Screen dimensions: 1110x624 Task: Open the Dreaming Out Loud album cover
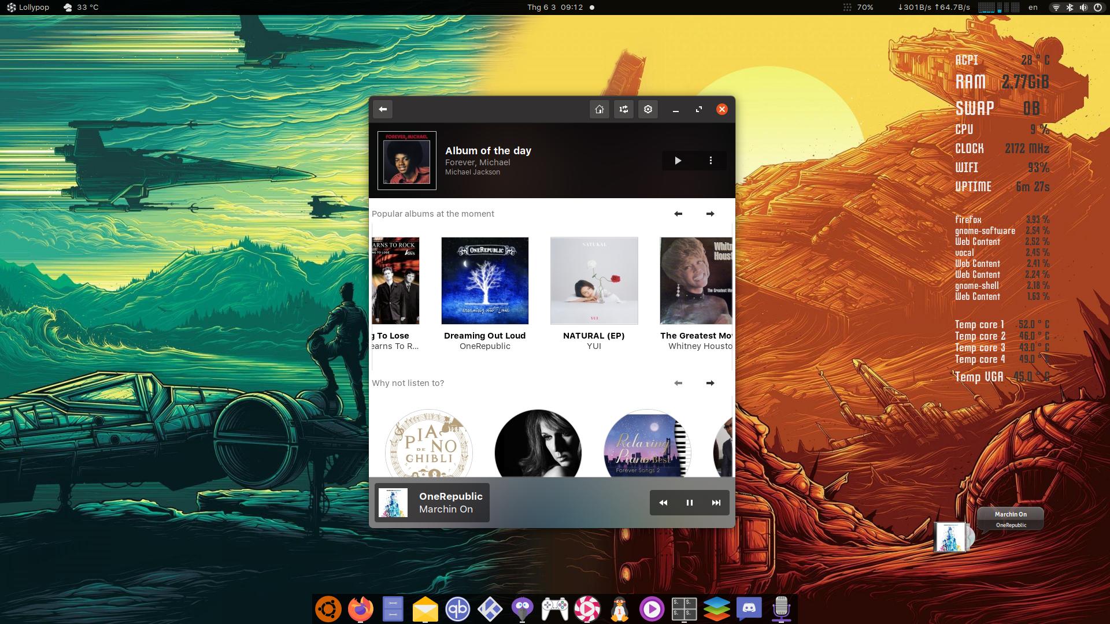[485, 281]
